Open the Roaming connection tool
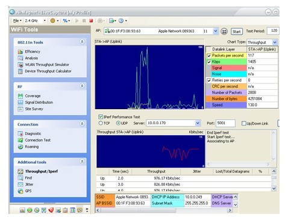Viewport: 291px width, 217px height. click(31, 146)
